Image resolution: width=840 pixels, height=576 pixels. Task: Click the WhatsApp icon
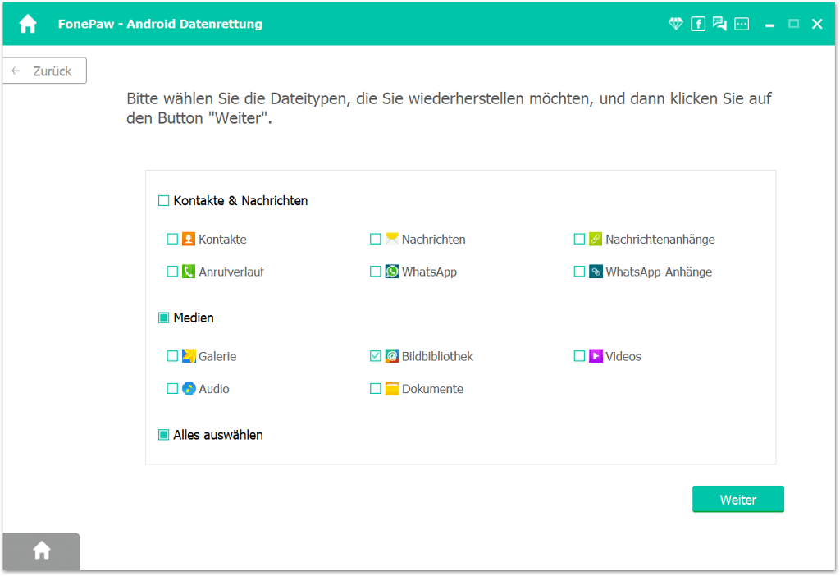390,272
